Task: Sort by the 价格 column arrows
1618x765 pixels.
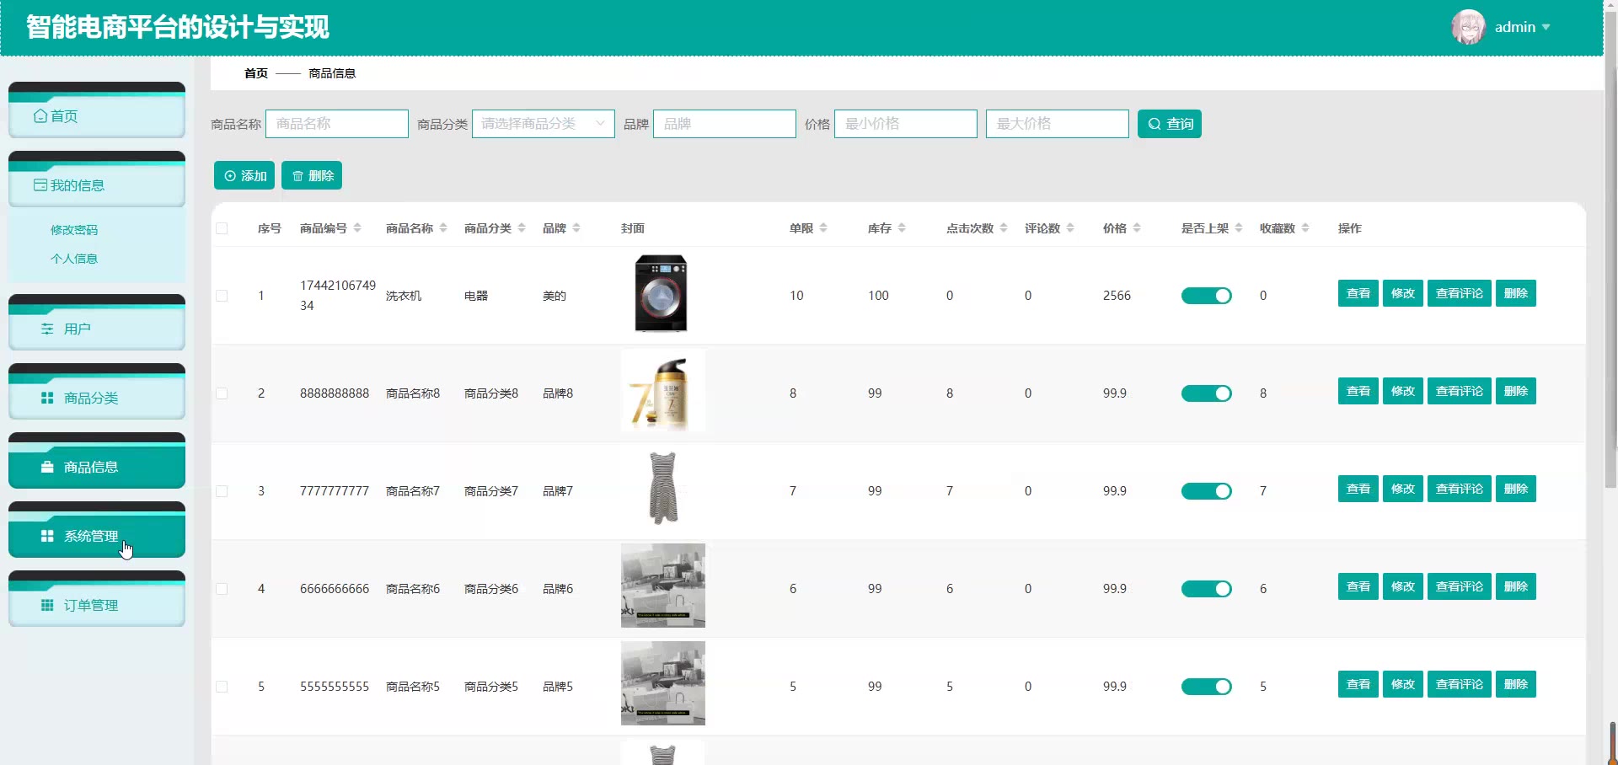Action: tap(1137, 228)
